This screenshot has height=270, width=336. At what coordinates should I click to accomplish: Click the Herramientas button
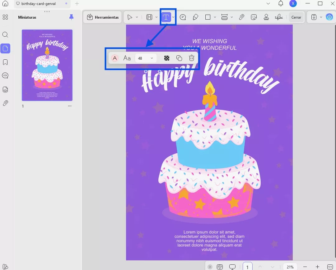[103, 17]
